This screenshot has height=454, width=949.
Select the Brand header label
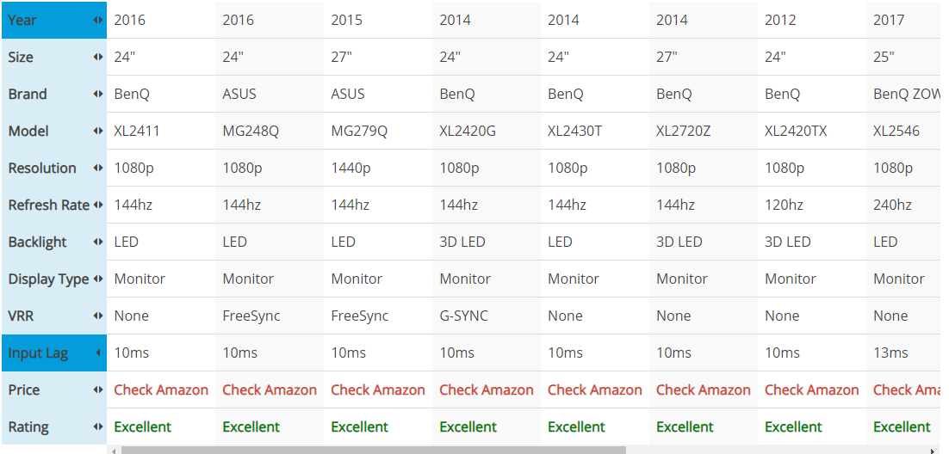[28, 95]
